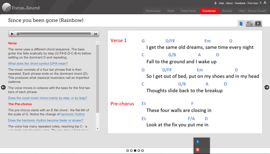Open the Results tab
The image size is (270, 154).
coord(227,11)
